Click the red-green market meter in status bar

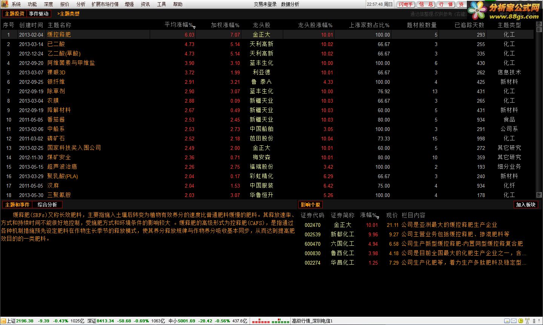(x=270, y=321)
